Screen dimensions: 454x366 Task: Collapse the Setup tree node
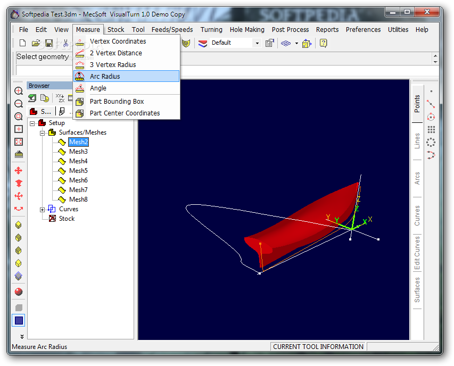click(32, 123)
